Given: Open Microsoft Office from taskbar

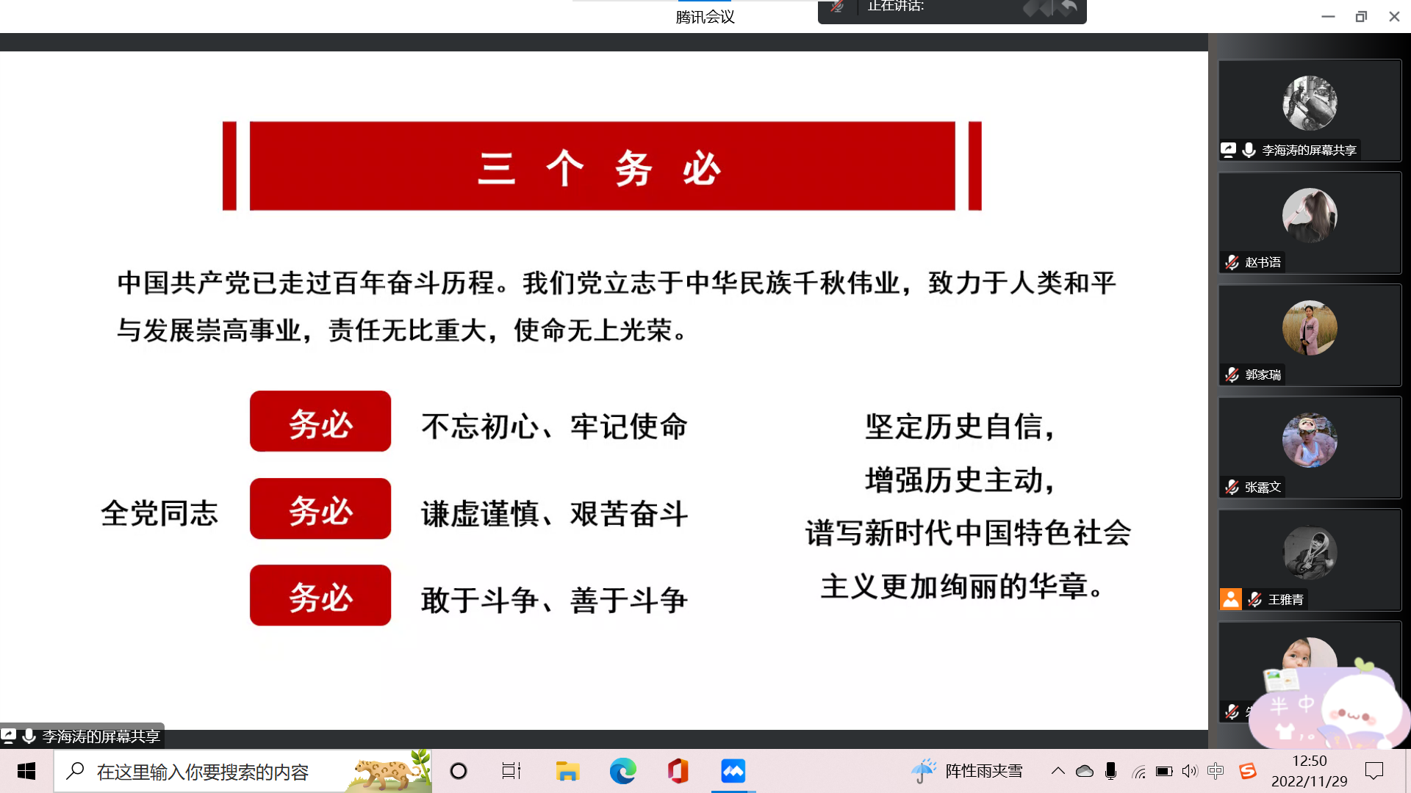Looking at the screenshot, I should (x=678, y=771).
